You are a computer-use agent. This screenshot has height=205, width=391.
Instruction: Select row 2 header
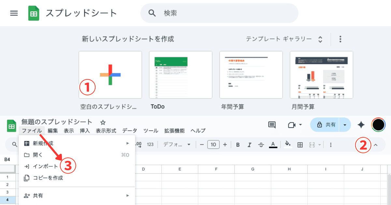coord(7,185)
